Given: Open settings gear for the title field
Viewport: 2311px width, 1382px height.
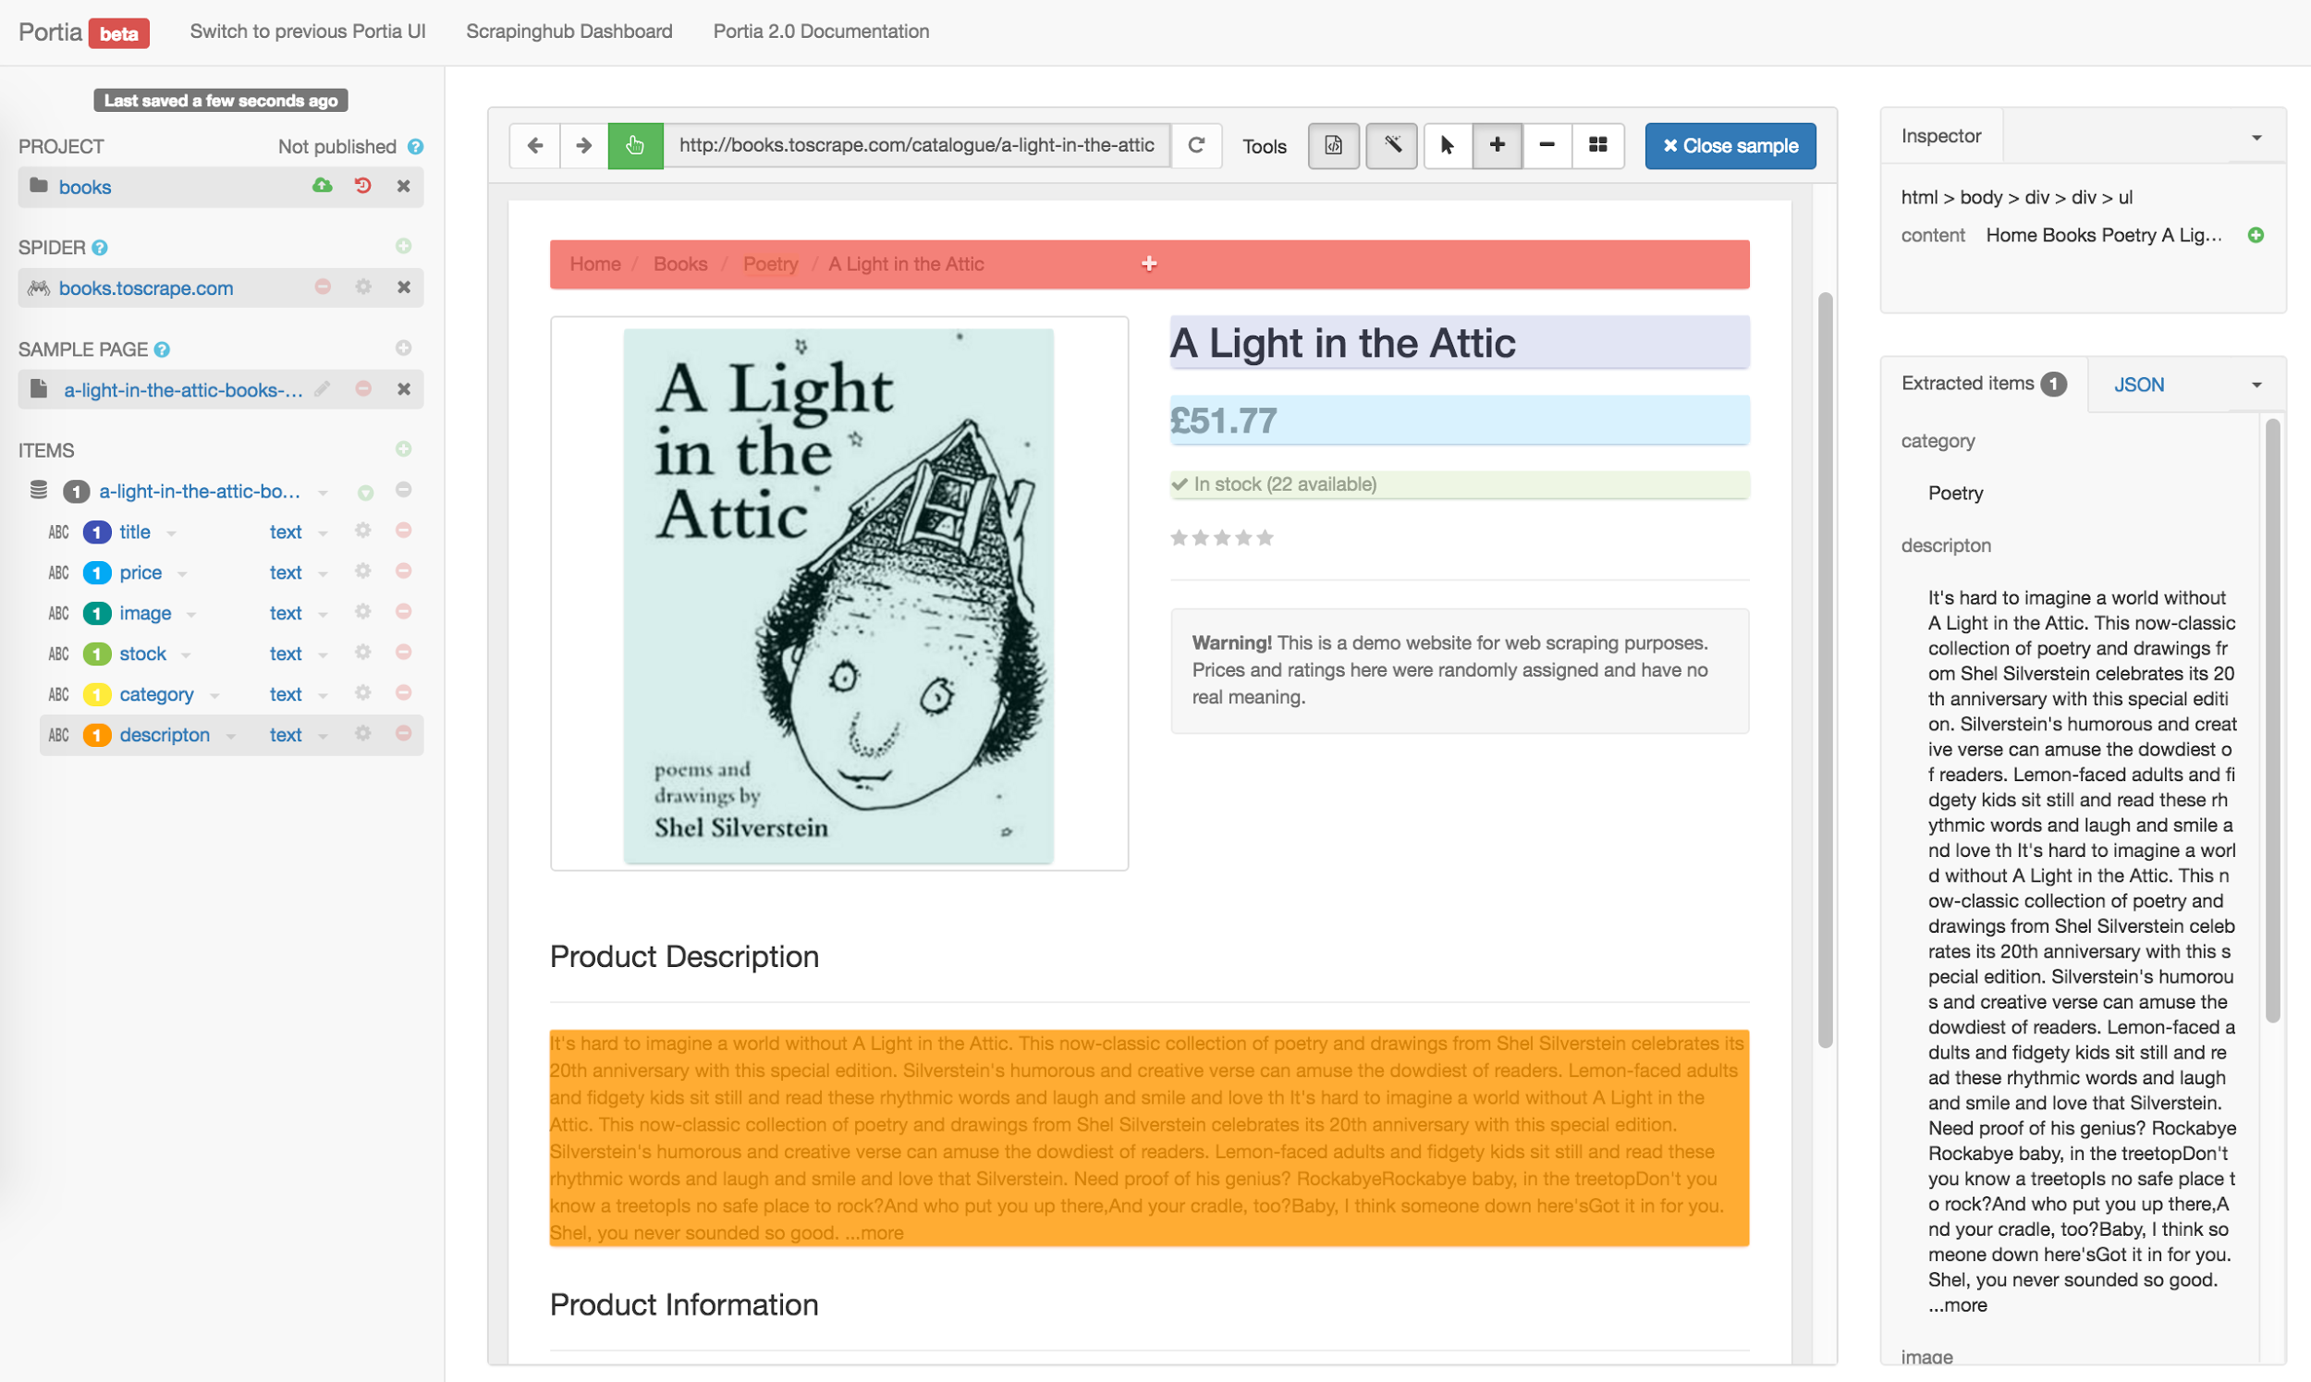Looking at the screenshot, I should tap(363, 531).
